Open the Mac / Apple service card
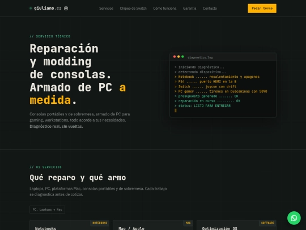 pyautogui.click(x=153, y=225)
